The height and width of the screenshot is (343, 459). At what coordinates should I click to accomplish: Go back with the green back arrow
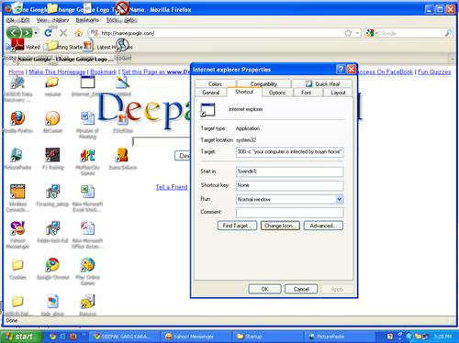(x=14, y=33)
